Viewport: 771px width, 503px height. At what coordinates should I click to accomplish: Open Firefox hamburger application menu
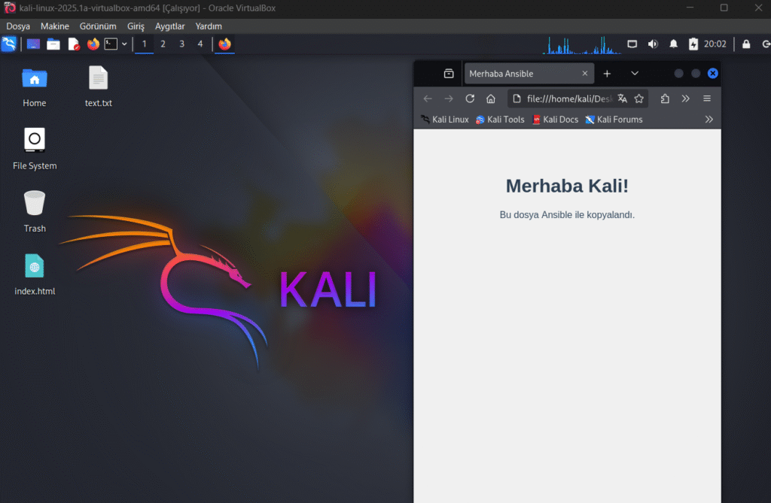pyautogui.click(x=707, y=98)
